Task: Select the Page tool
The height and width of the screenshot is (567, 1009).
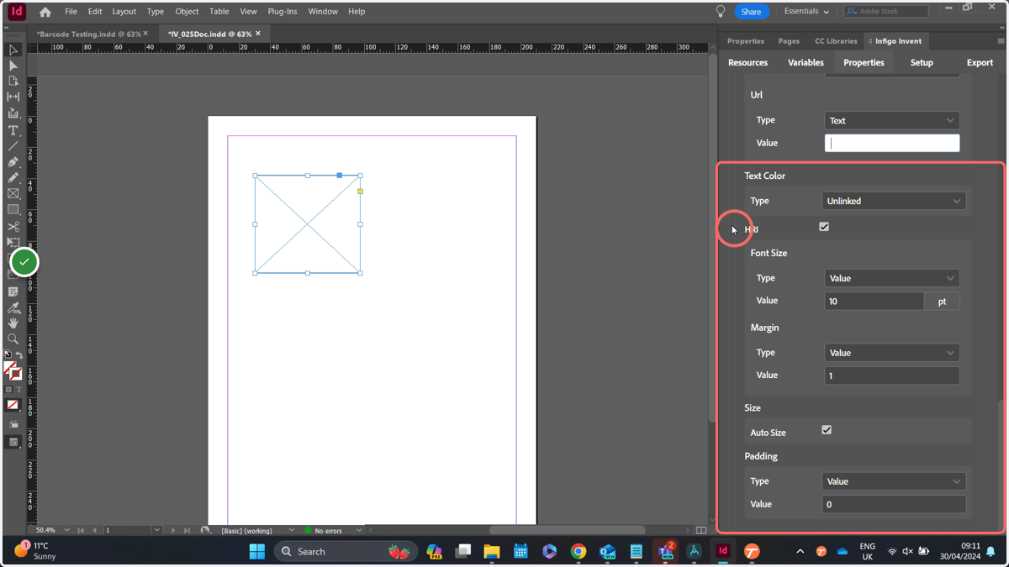Action: click(13, 81)
